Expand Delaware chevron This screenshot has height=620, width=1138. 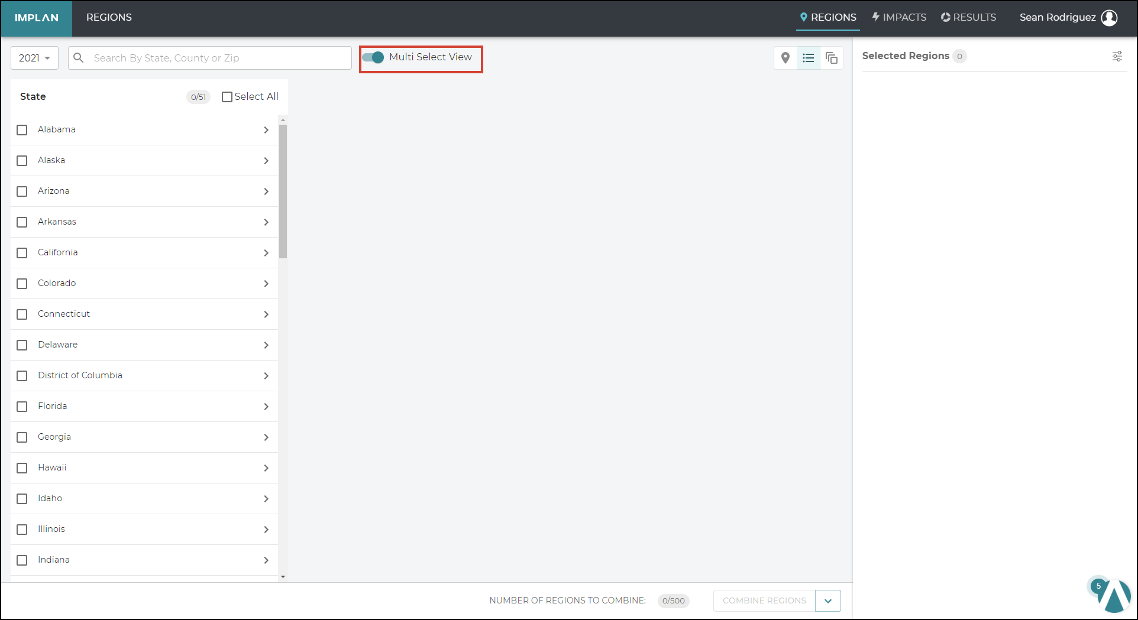tap(266, 345)
